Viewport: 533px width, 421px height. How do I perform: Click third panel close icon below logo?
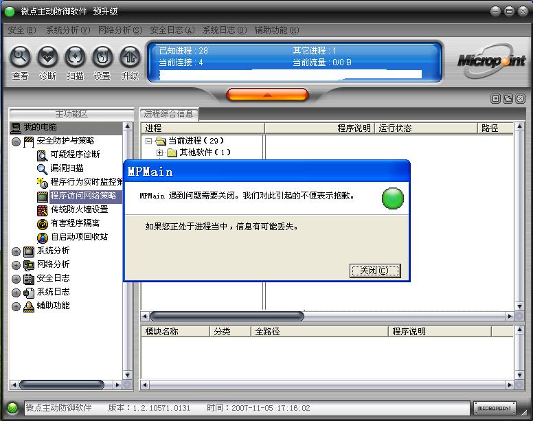521,99
